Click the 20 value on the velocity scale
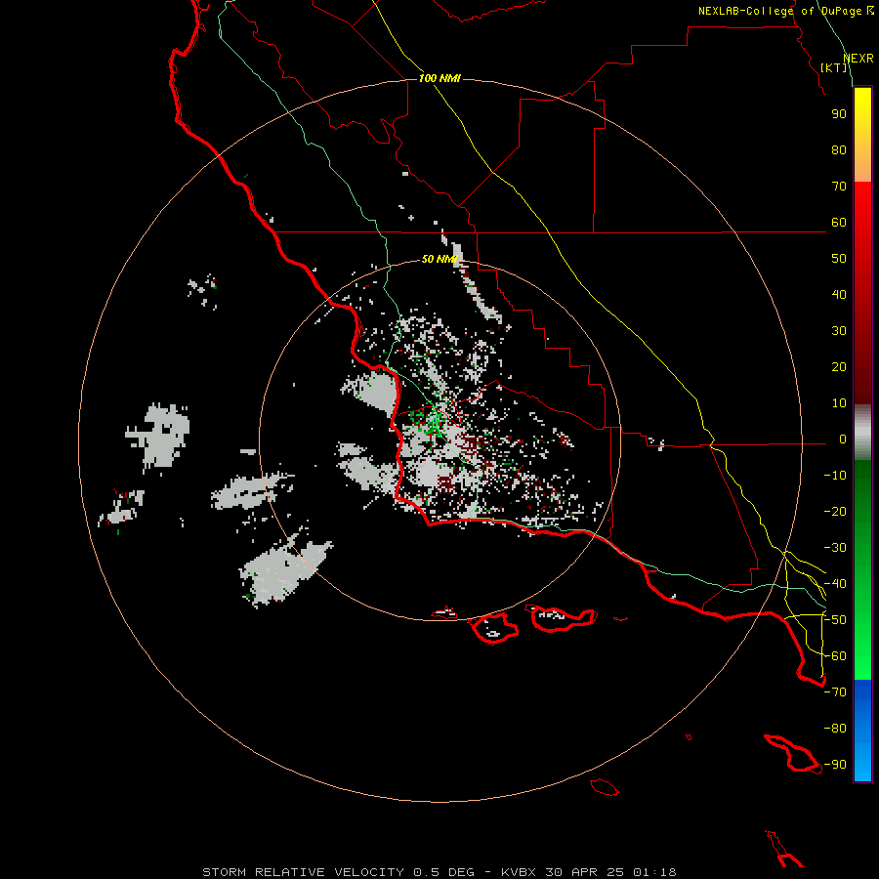The image size is (879, 879). 839,367
